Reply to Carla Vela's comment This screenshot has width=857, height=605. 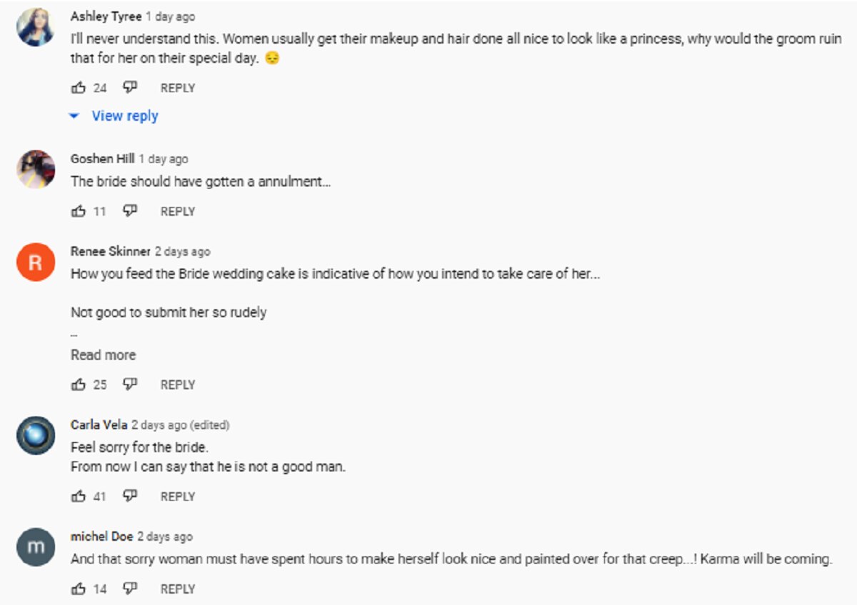pos(178,496)
